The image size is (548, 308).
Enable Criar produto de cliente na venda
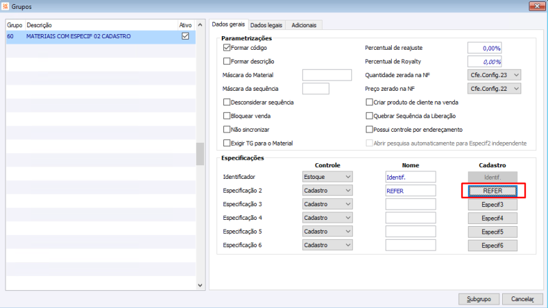pyautogui.click(x=370, y=102)
